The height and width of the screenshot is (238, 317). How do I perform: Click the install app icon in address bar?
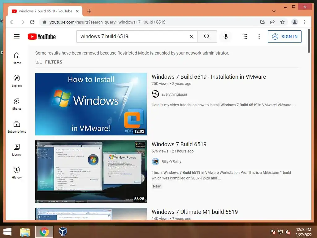pyautogui.click(x=263, y=22)
